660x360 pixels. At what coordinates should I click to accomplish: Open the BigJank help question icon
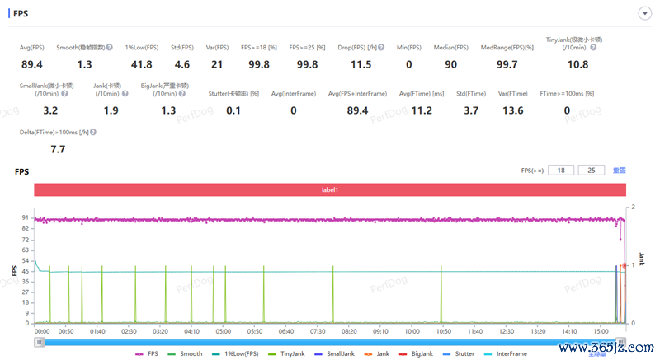182,94
